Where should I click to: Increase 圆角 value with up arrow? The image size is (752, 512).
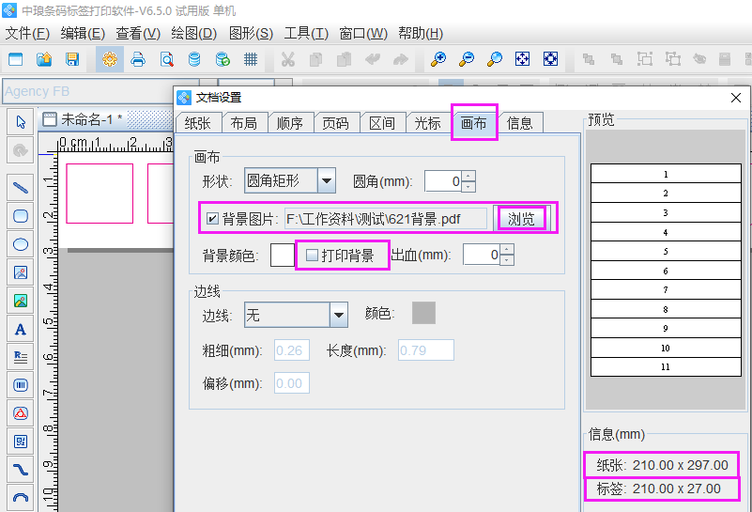(x=468, y=176)
